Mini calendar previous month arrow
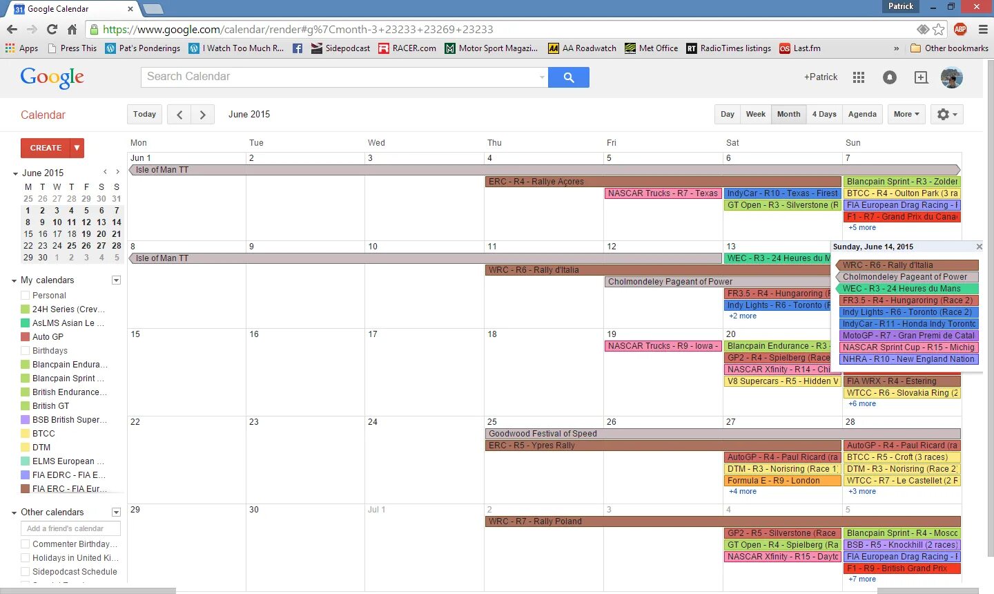 pos(105,172)
